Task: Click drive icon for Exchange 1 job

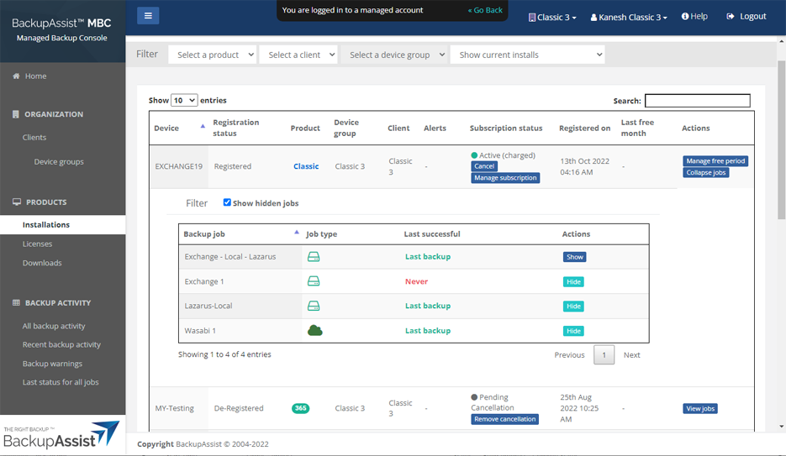Action: click(x=314, y=281)
